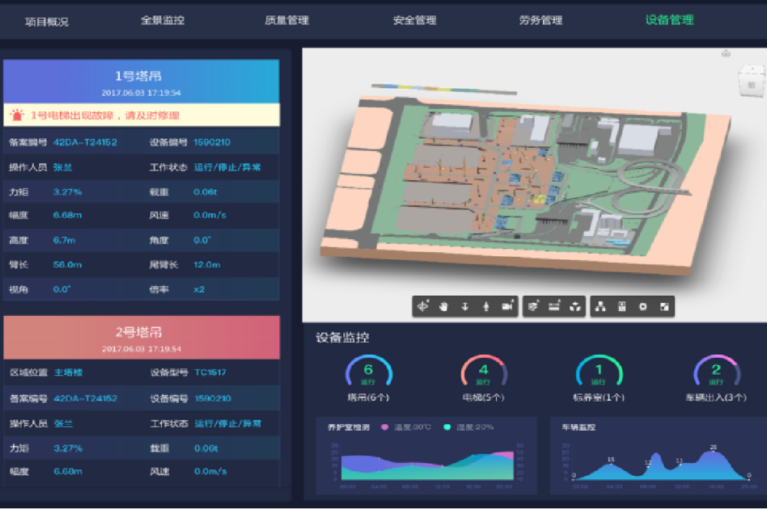Select the orbit rotate tool in viewer toolbar
Viewport: 767px width, 509px height.
pyautogui.click(x=422, y=307)
